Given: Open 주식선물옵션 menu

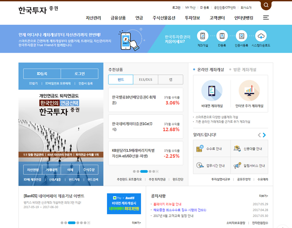Looking at the screenshot, I should [x=164, y=18].
